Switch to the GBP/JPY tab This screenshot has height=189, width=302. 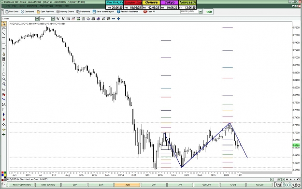(x=207, y=185)
